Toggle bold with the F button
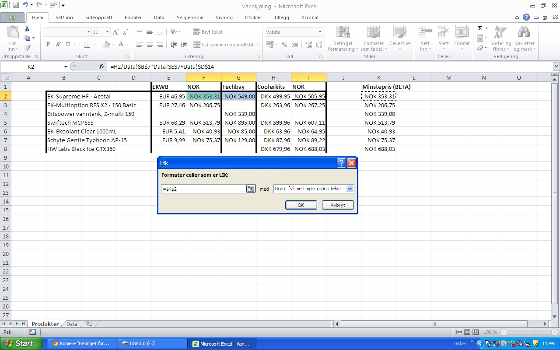This screenshot has height=350, width=560. click(x=48, y=45)
